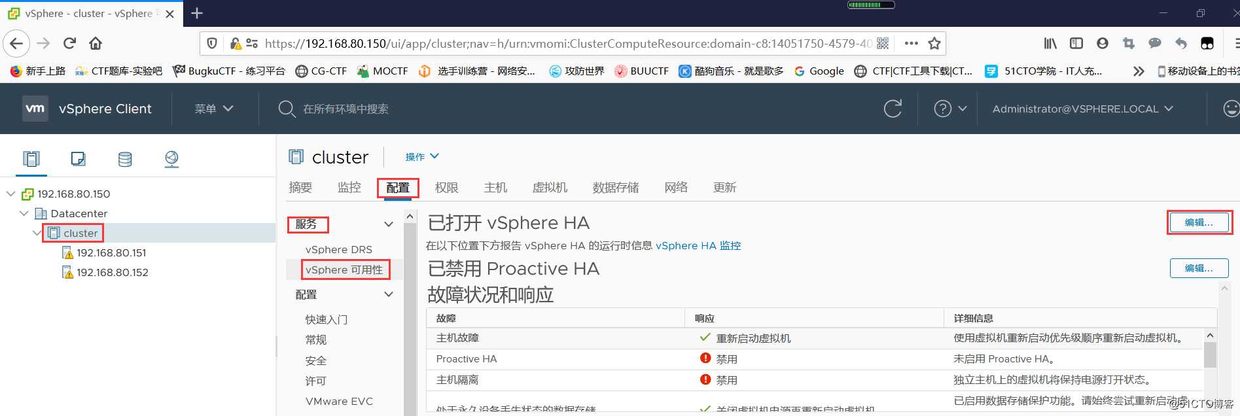The height and width of the screenshot is (416, 1240).
Task: Switch to the 摘要 tab
Action: coord(300,188)
